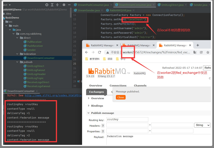The image size is (214, 148).
Task: Click the browser address bar URL
Action: [156, 52]
